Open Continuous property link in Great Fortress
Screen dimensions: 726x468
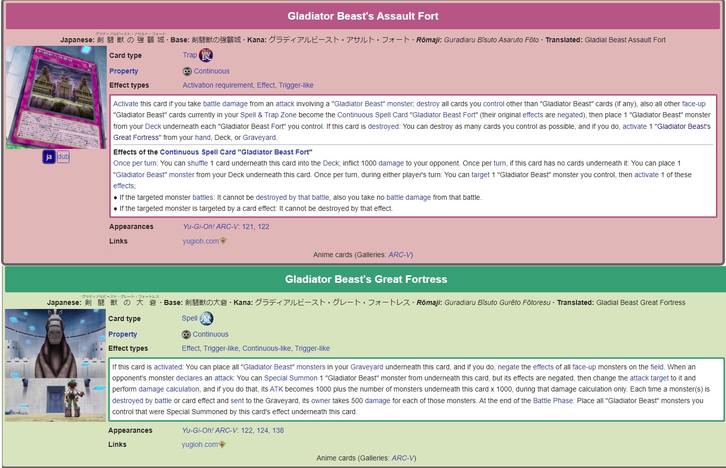210,335
